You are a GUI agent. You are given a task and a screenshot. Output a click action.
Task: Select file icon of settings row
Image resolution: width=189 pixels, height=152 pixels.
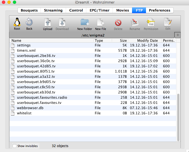[x=13, y=45]
